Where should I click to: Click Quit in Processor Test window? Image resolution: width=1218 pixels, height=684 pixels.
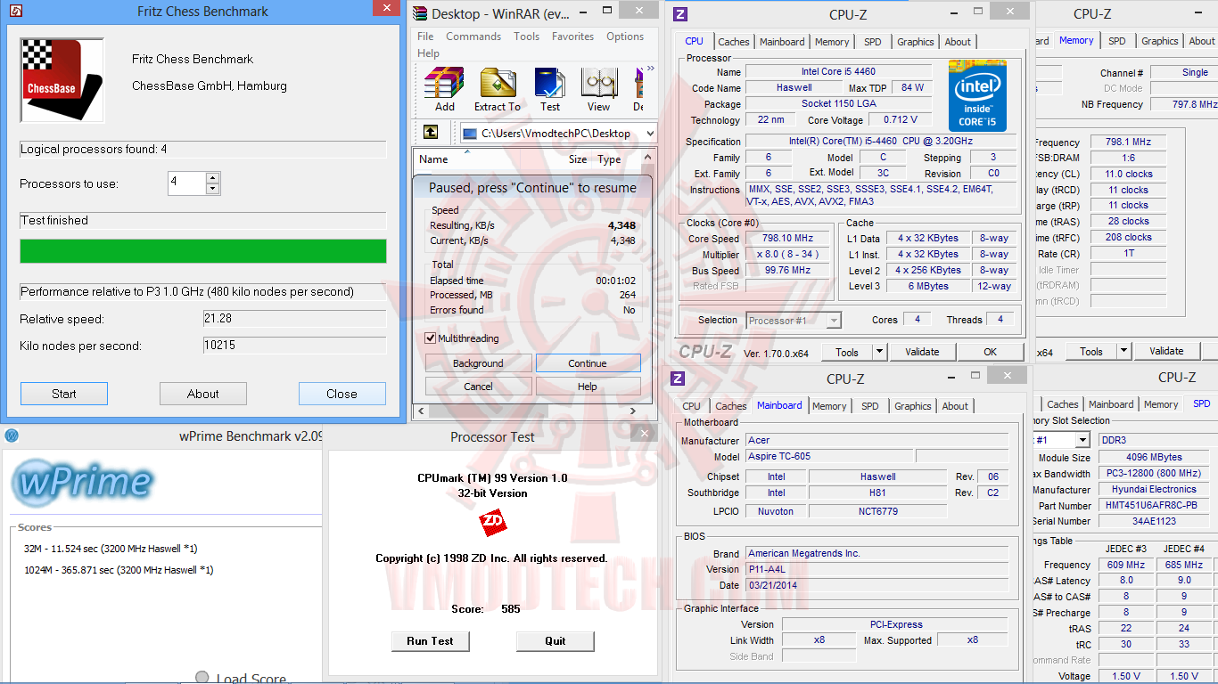click(556, 641)
